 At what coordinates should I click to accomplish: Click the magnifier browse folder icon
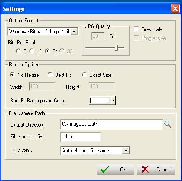[x=168, y=124]
